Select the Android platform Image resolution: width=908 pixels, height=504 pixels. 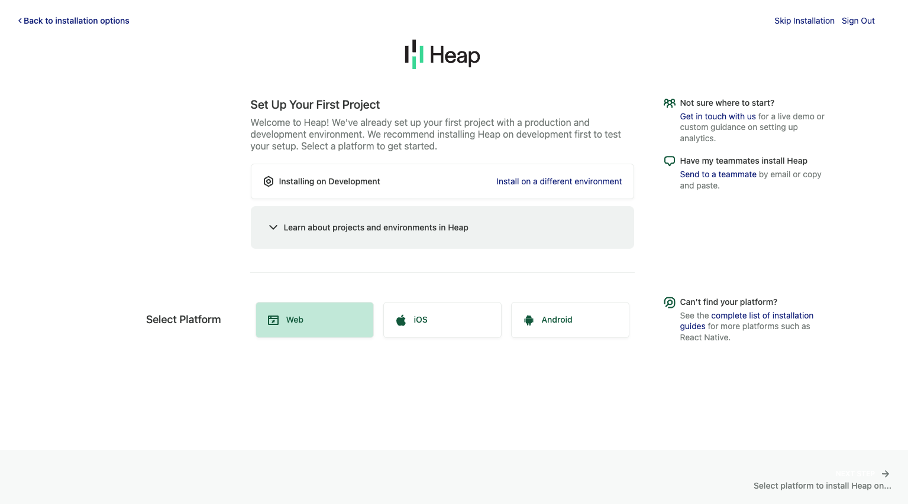[x=570, y=320]
